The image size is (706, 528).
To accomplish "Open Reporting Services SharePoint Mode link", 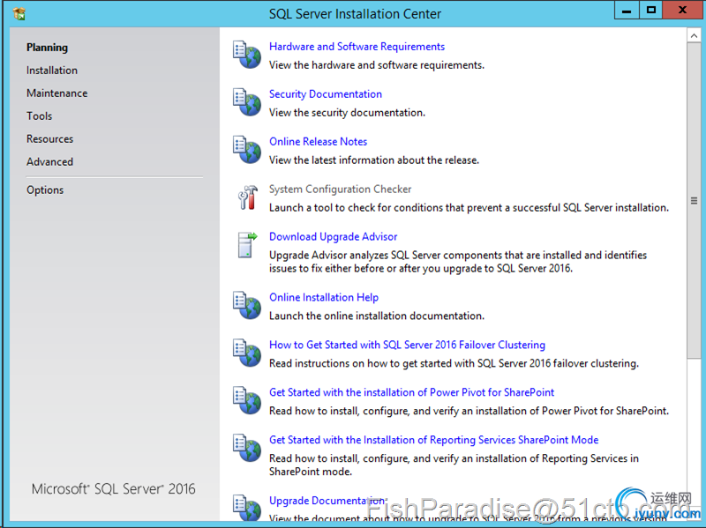I will (433, 440).
